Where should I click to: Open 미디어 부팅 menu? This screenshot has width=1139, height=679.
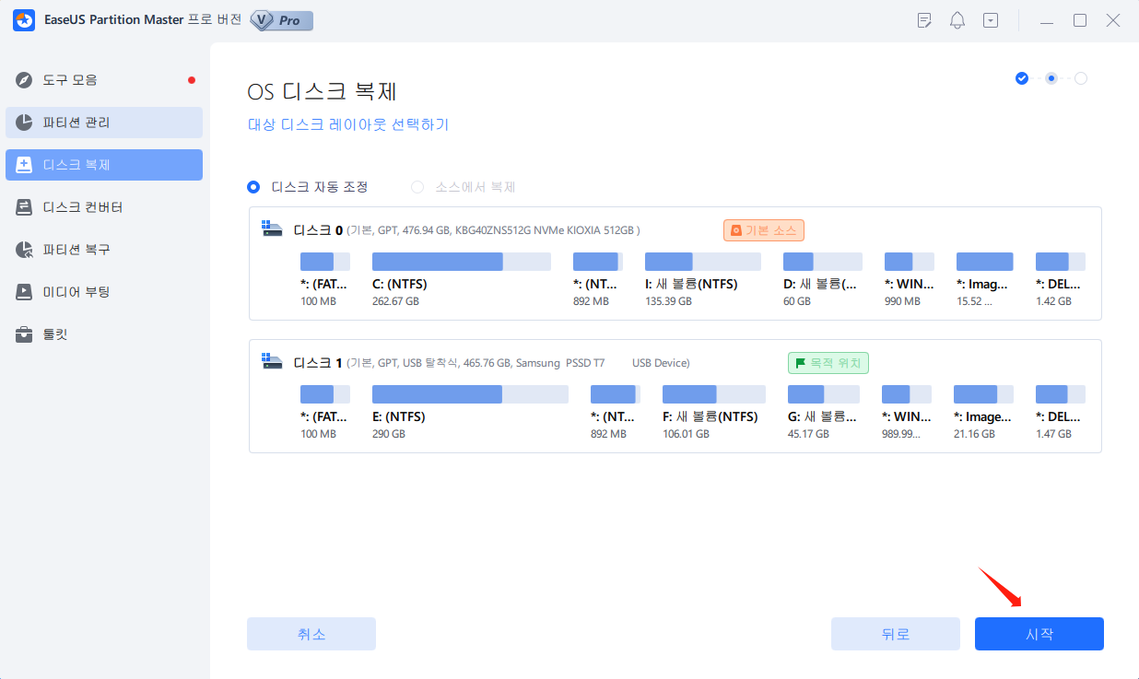point(104,292)
